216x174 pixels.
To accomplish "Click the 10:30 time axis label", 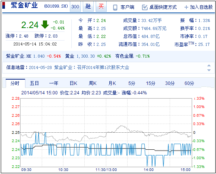I will [x=63, y=170].
